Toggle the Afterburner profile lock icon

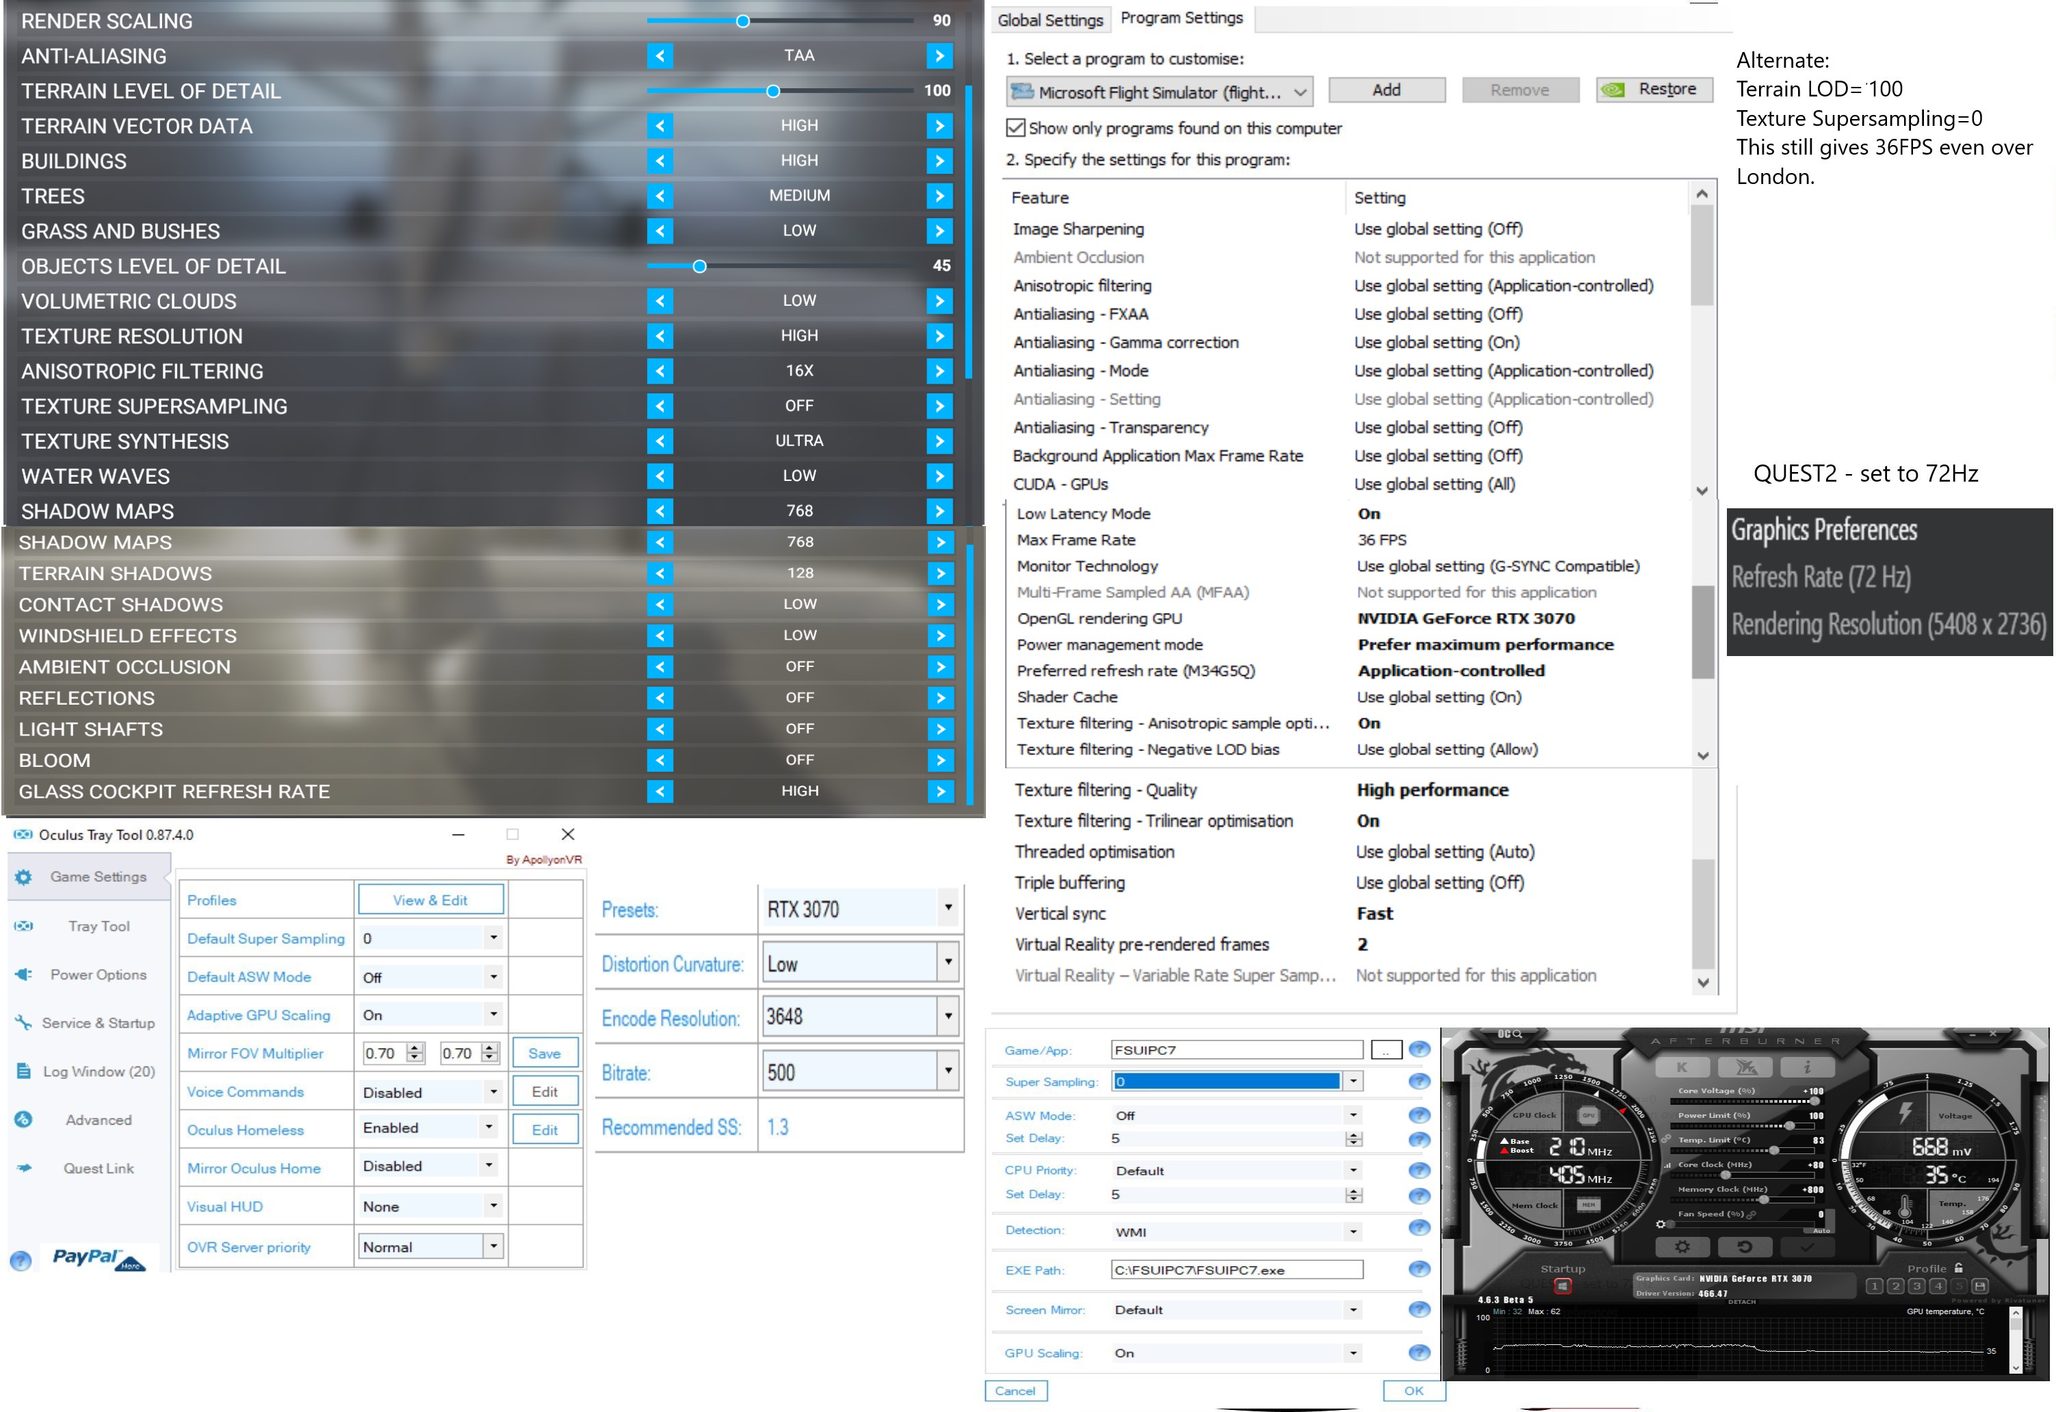(1959, 1268)
